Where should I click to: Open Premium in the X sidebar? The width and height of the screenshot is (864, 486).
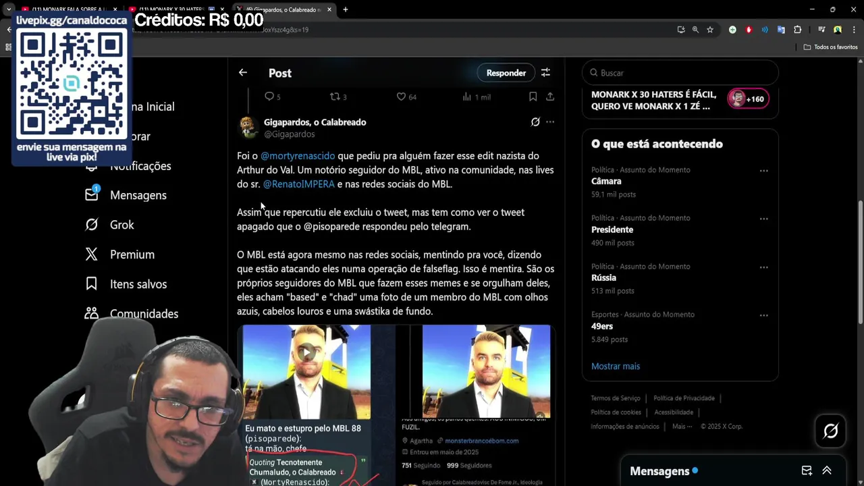point(132,254)
